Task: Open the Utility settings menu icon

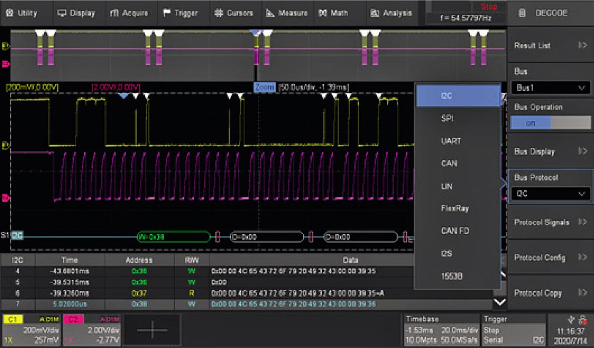Action: (10, 13)
